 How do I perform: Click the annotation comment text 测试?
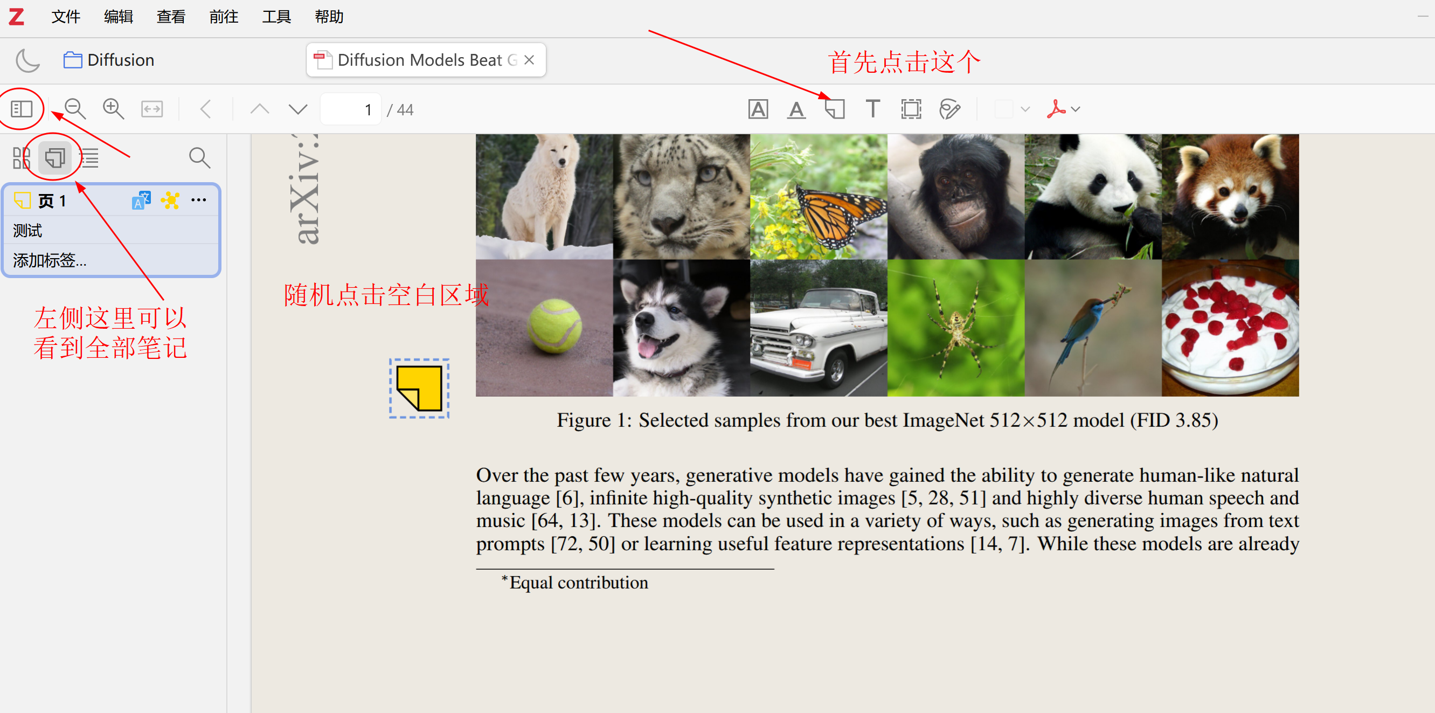[27, 230]
